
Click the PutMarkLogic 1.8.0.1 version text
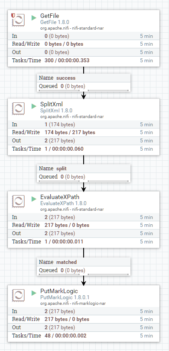65,297
